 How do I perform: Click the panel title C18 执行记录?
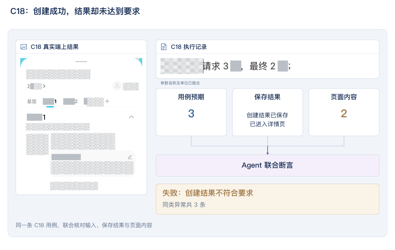189,47
